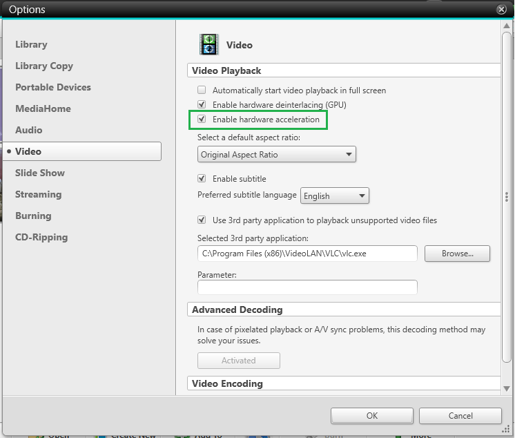Click the Parameter text field
Screen dimensions: 515x438
coord(307,287)
